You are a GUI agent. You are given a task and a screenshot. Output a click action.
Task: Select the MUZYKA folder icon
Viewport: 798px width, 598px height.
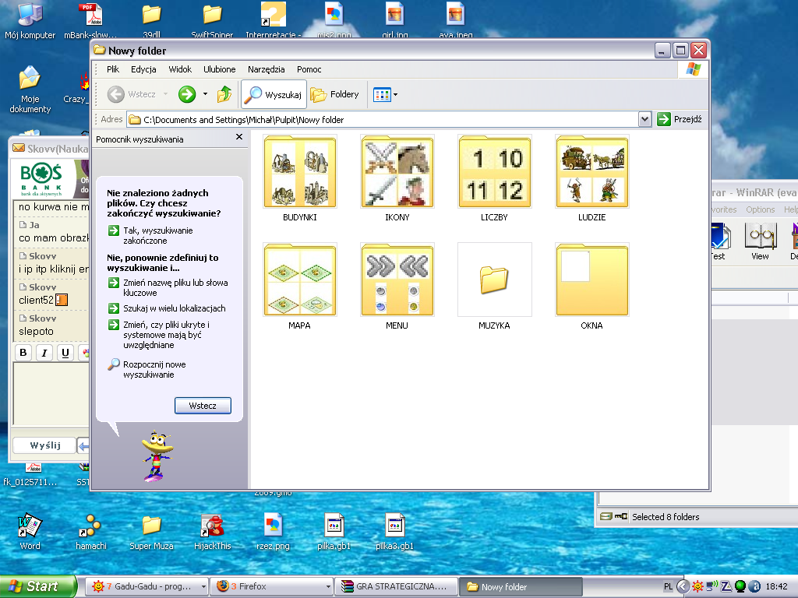click(494, 280)
